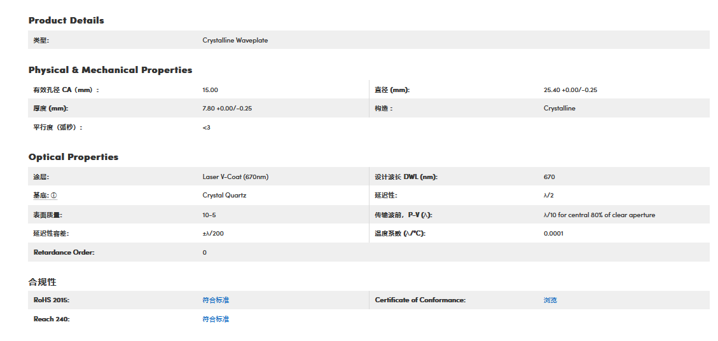This screenshot has height=341, width=718.
Task: Click the ±λ/200 retardance tolerance value
Action: 213,233
